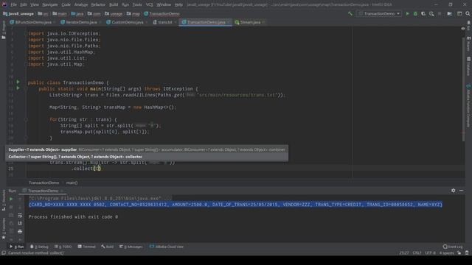Open the View menu
Image resolution: width=472 pixels, height=265 pixels.
coord(35,4)
